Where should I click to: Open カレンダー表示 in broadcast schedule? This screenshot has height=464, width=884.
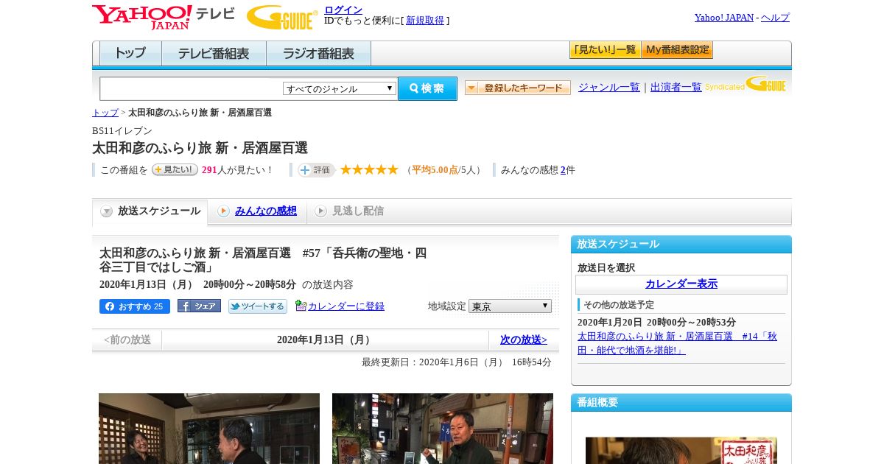(x=681, y=284)
